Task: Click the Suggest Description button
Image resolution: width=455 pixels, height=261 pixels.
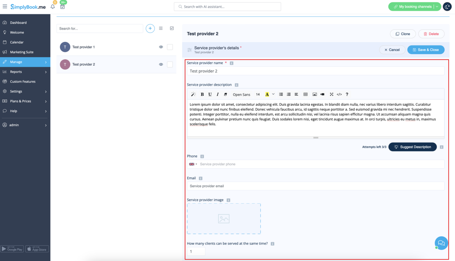Action: [x=412, y=147]
